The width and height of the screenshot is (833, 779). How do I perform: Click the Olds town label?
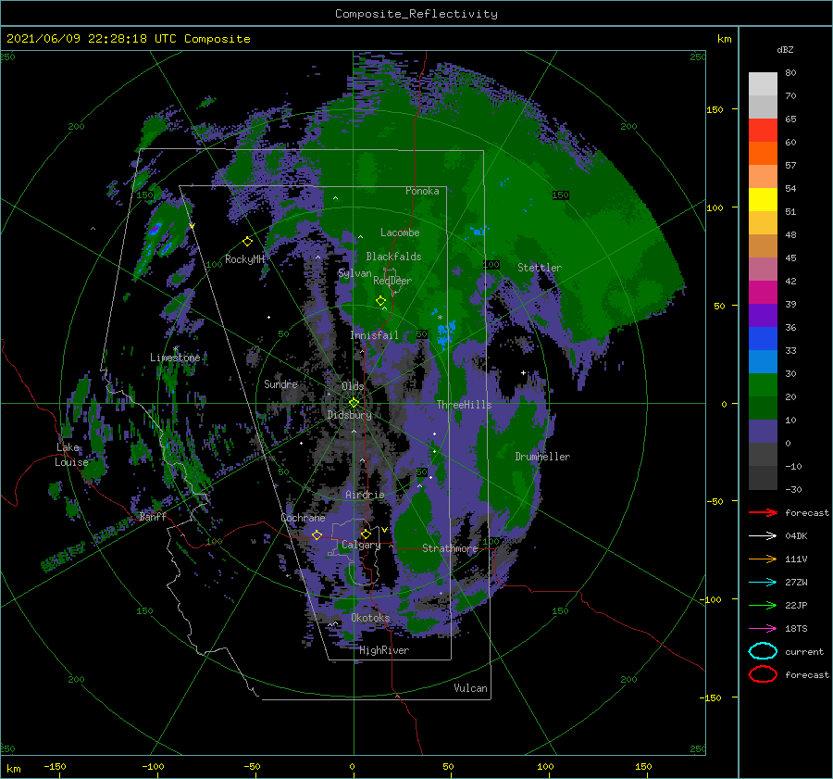point(353,385)
